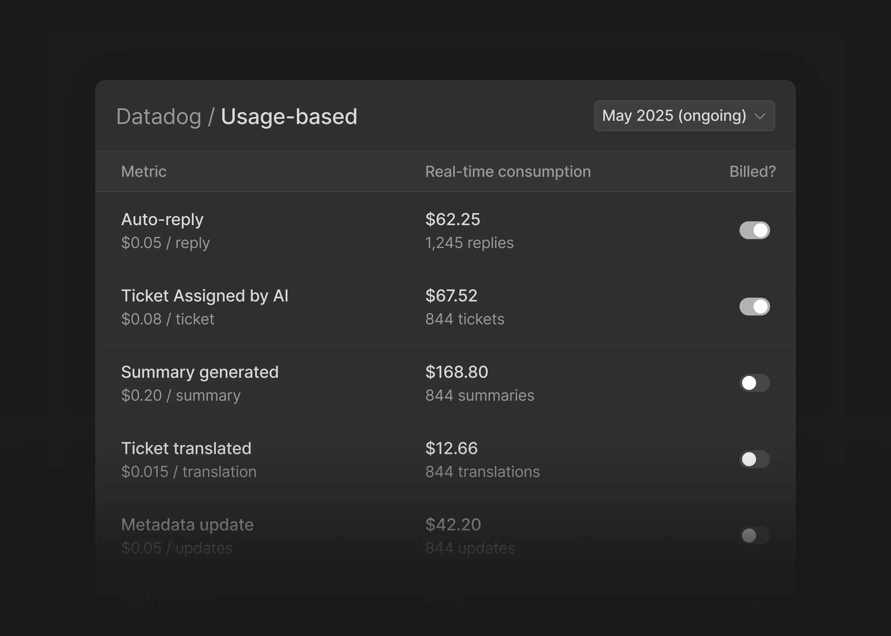The image size is (891, 636).
Task: Click the Metric column header
Action: pyautogui.click(x=144, y=171)
